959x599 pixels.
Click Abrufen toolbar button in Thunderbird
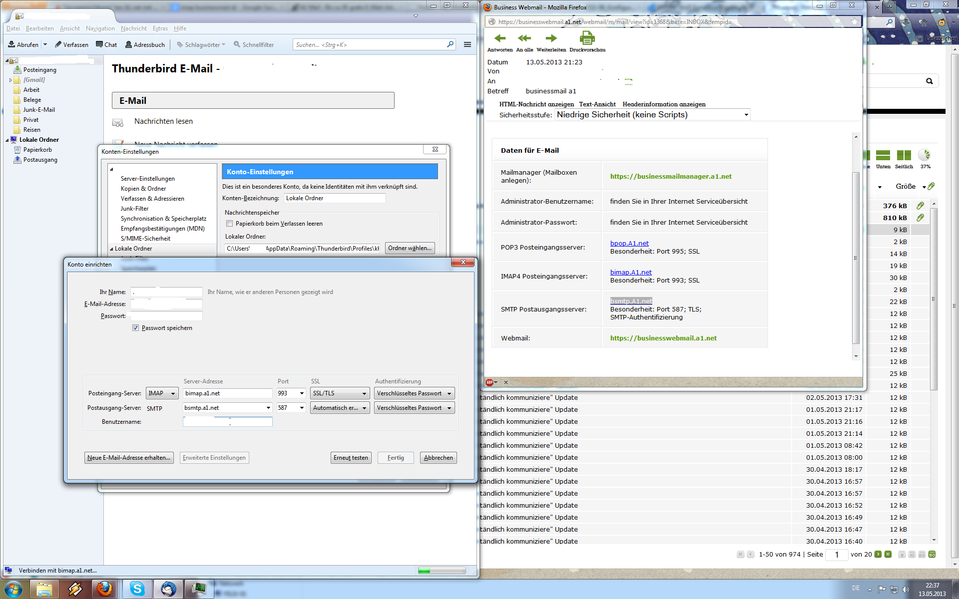[23, 44]
